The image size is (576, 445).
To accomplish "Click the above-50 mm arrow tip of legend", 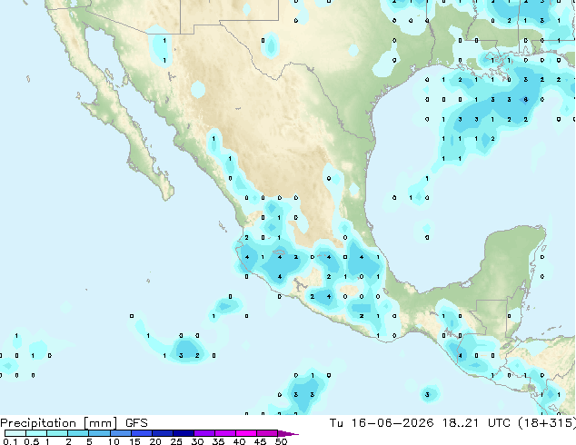I will (288, 433).
